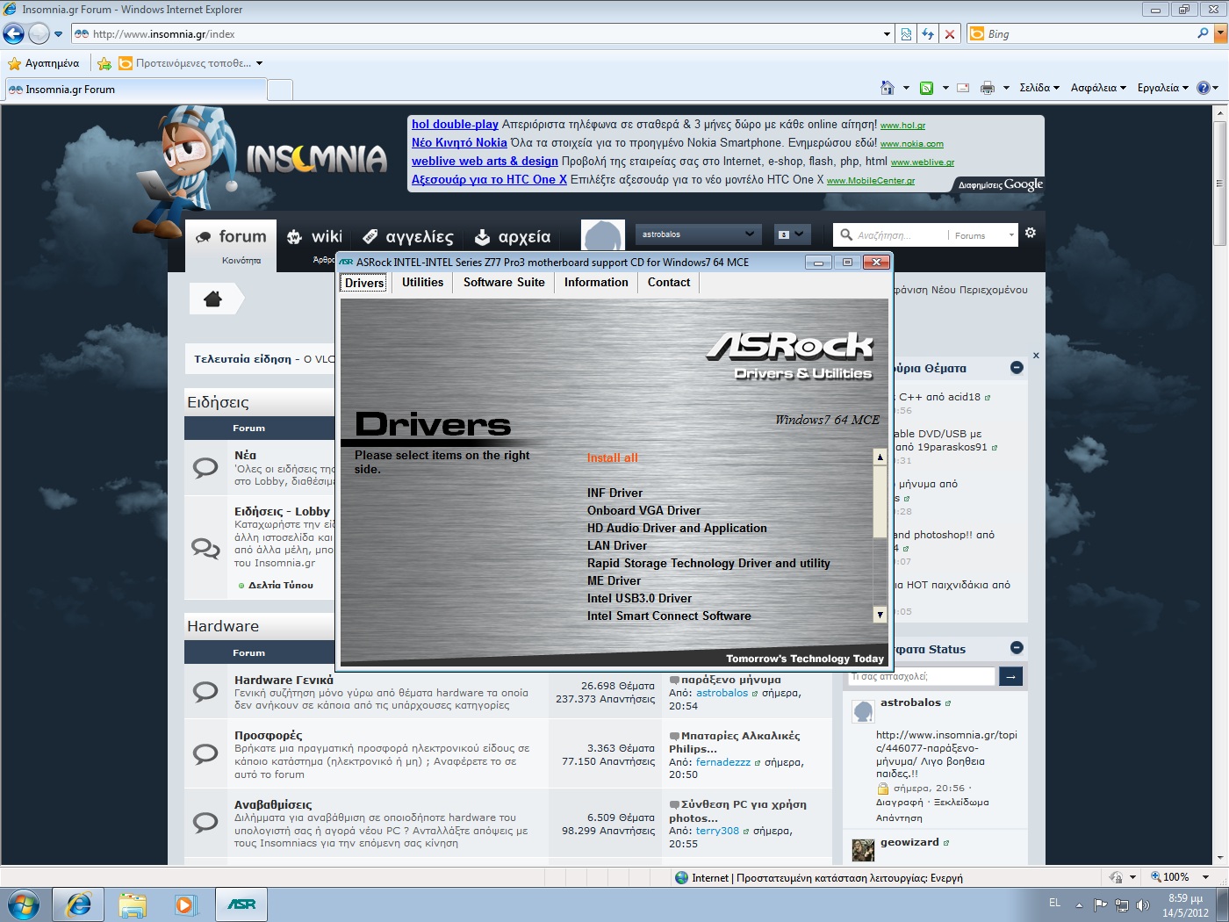The image size is (1229, 922).
Task: Select 'LAN Driver' in the ASRock list
Action: [617, 545]
